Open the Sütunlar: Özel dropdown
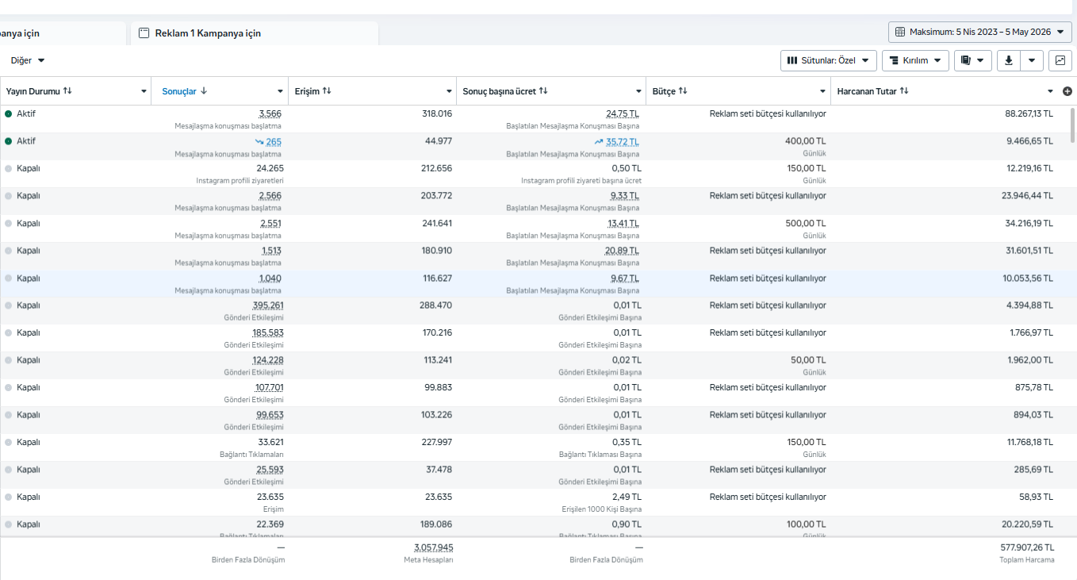This screenshot has height=580, width=1077. [x=829, y=60]
